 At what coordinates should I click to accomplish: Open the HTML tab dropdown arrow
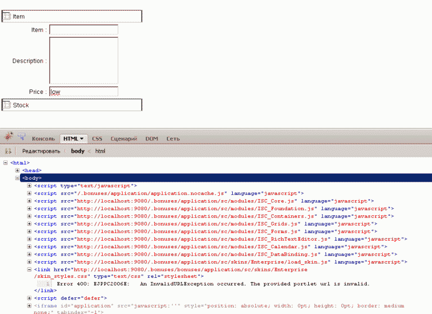tap(82, 139)
